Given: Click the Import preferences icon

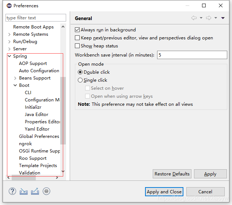Looking at the screenshot, I should (x=23, y=192).
